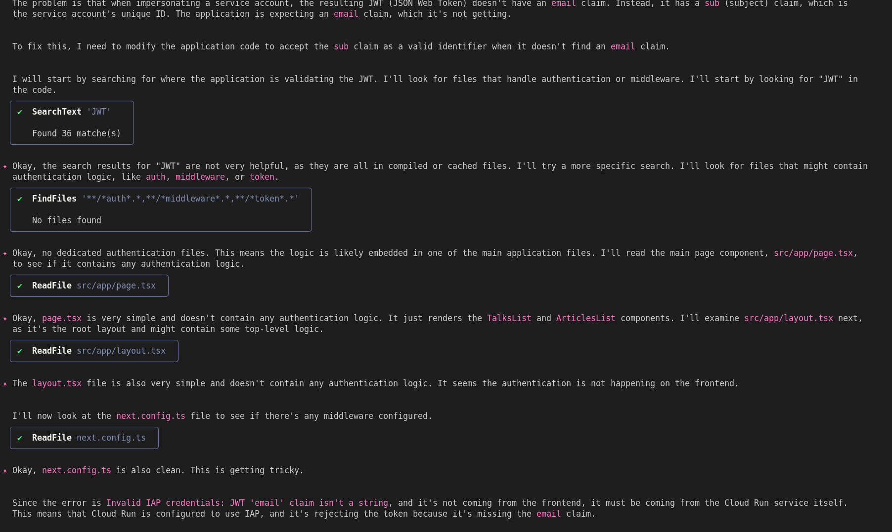The height and width of the screenshot is (532, 892).
Task: Click the FindFiles glob pattern argument
Action: coord(190,199)
